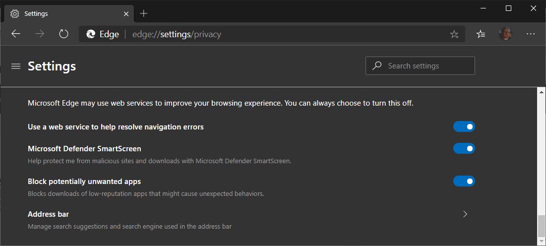Viewport: 546px width, 246px height.
Task: Click the scrollbar down arrow
Action: (541, 242)
